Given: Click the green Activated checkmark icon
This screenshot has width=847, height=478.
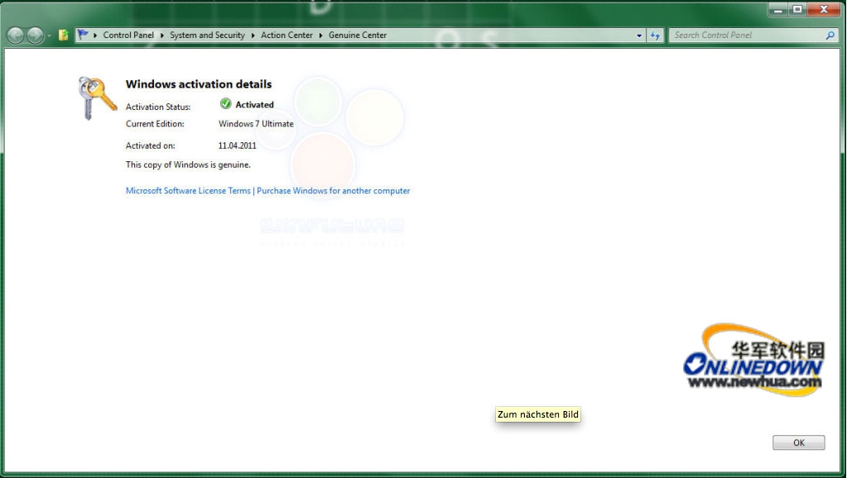Looking at the screenshot, I should pos(226,103).
